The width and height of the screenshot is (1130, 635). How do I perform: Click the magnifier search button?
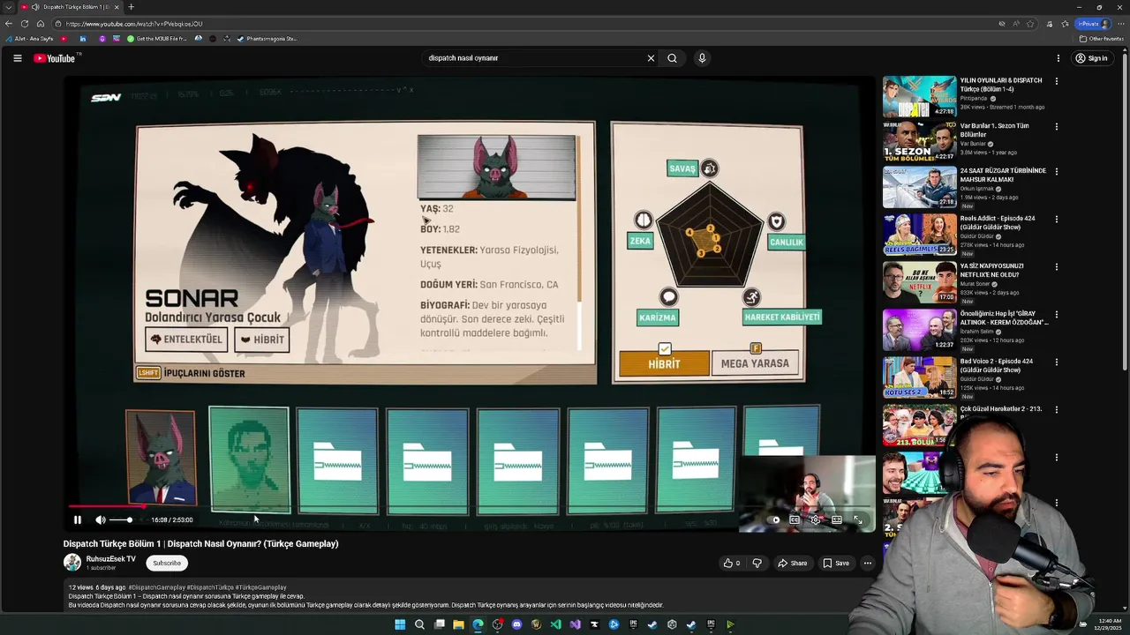672,58
